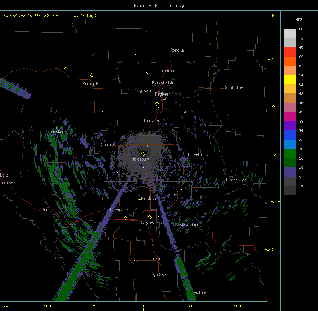
Task: Select the green 30–20 dBZ legend swatch
Action: pyautogui.click(x=290, y=154)
